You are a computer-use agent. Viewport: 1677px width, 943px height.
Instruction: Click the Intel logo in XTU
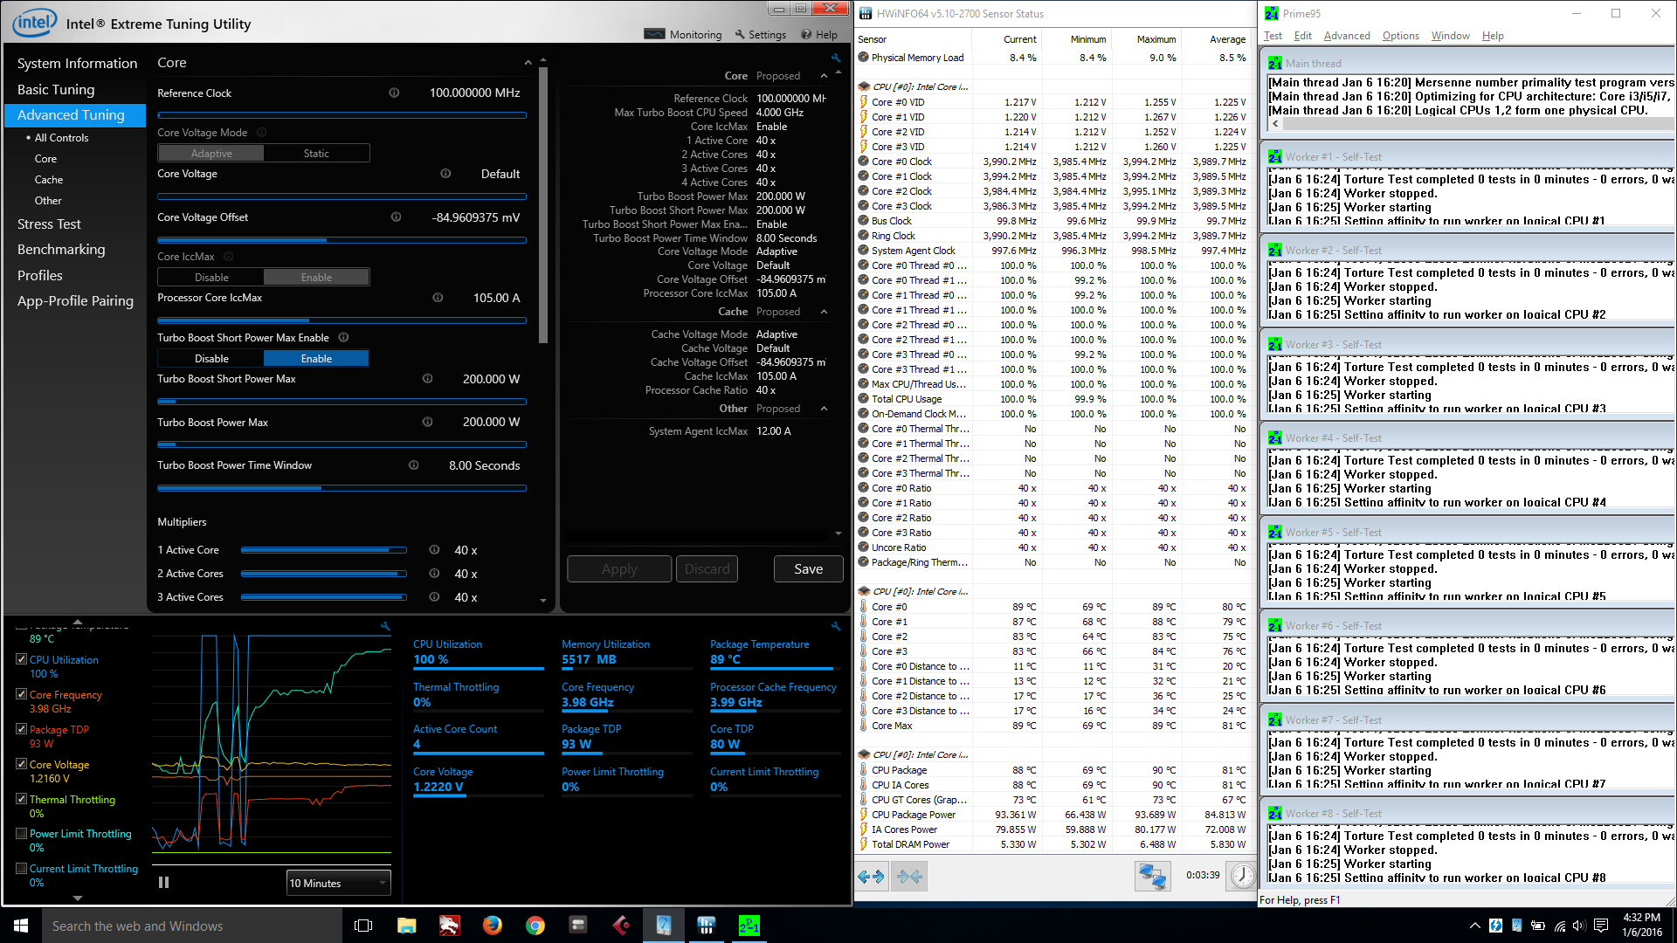pyautogui.click(x=35, y=23)
